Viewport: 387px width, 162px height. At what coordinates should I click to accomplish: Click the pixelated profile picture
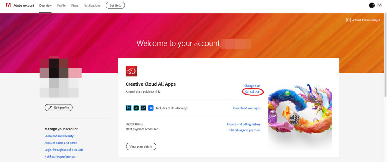tap(60, 77)
